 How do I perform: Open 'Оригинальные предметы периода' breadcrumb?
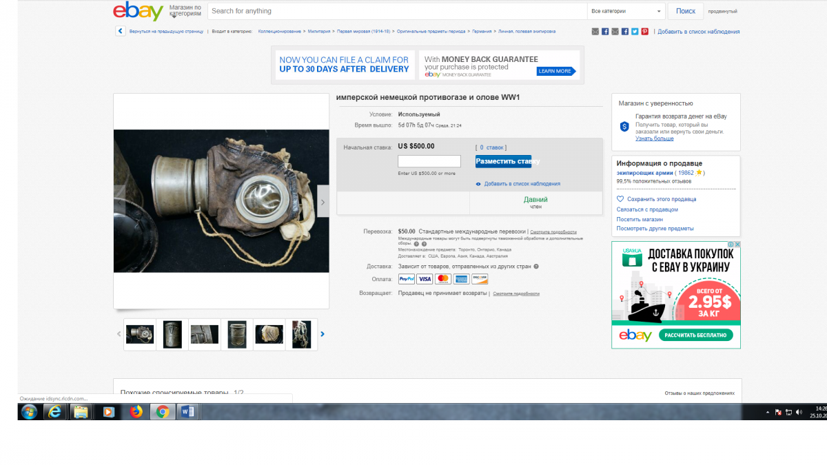432,31
